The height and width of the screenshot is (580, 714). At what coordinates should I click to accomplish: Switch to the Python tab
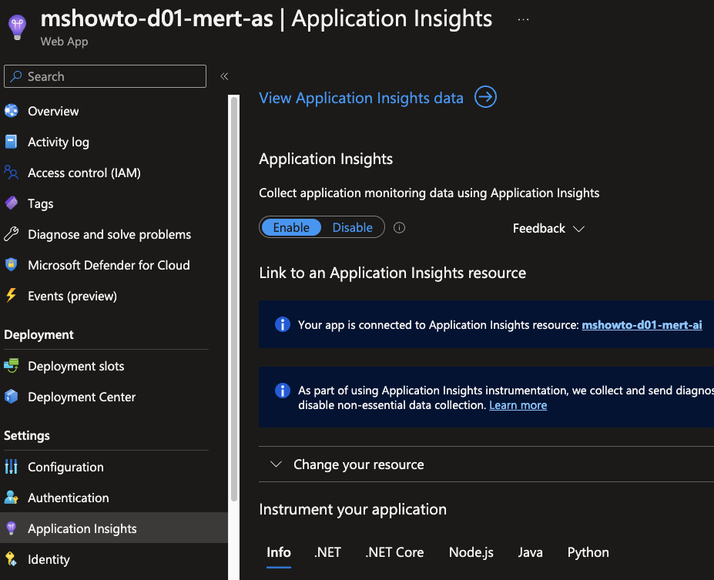coord(588,552)
